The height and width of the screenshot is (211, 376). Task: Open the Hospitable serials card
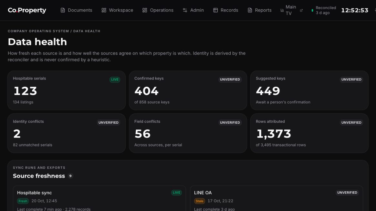click(x=67, y=91)
